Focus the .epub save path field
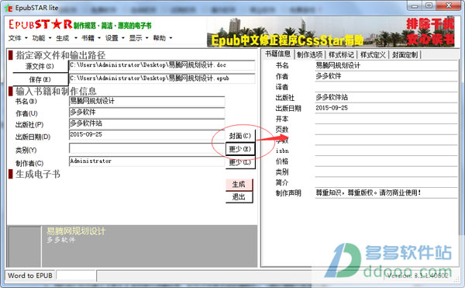The height and width of the screenshot is (288, 465). (x=162, y=78)
